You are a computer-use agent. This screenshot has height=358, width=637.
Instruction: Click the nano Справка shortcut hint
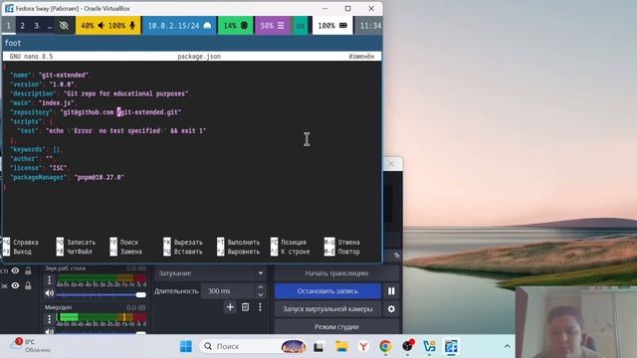click(21, 243)
